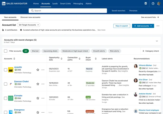Toggle the Risk alerts filter

click(x=114, y=51)
